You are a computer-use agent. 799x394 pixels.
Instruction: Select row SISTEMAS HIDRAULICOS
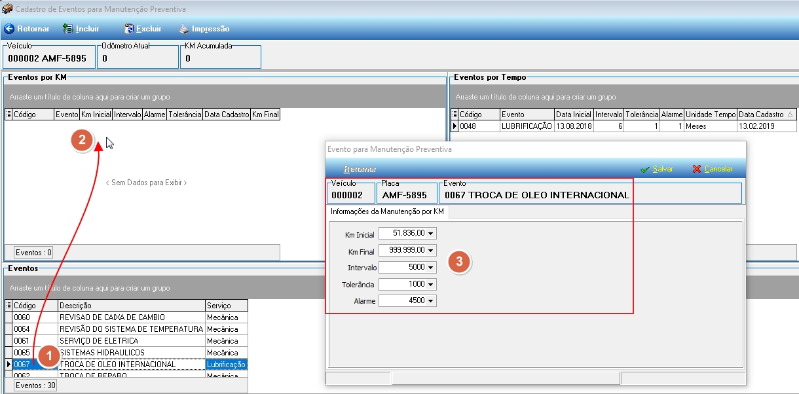(x=126, y=353)
